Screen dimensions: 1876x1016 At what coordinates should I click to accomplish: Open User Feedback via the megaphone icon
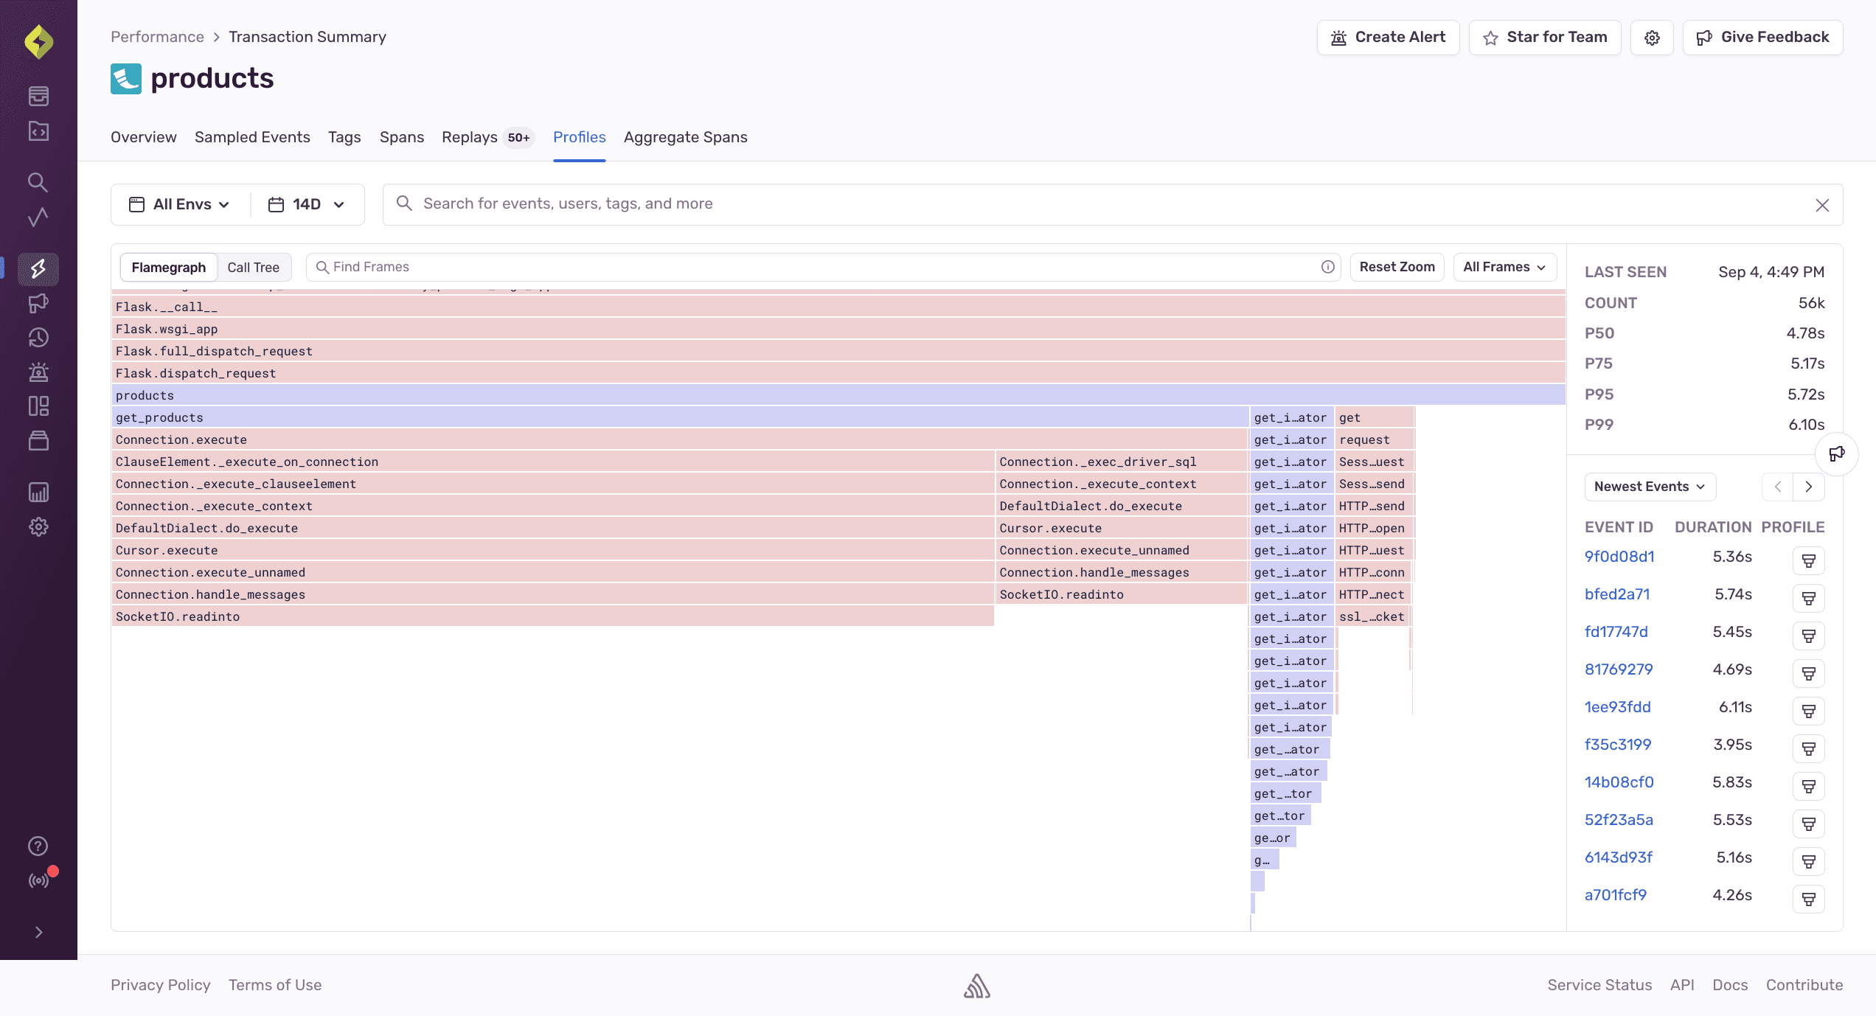[38, 303]
